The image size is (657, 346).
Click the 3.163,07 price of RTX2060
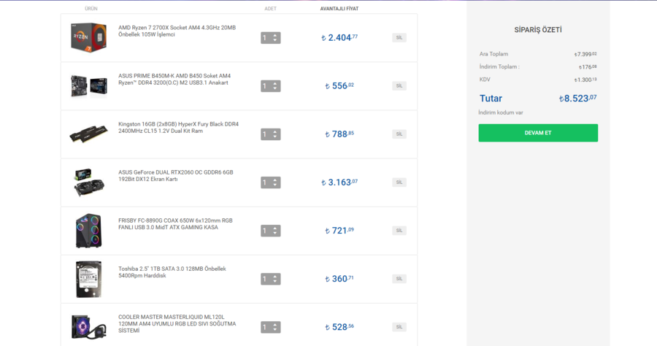[x=339, y=182]
